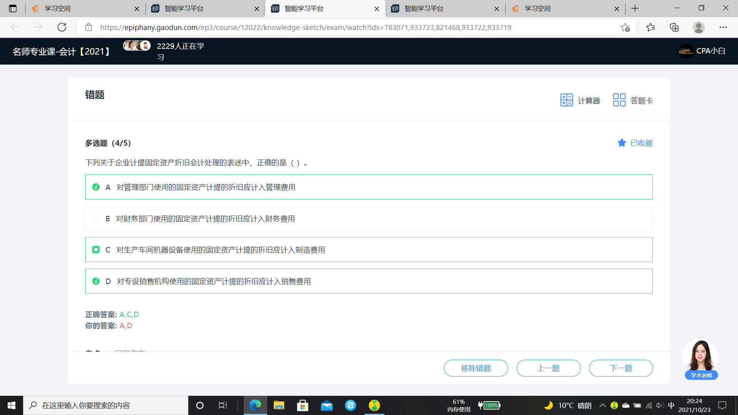Viewport: 738px width, 415px height.
Task: Switch to first 学习空间 browser tab
Action: coord(85,8)
